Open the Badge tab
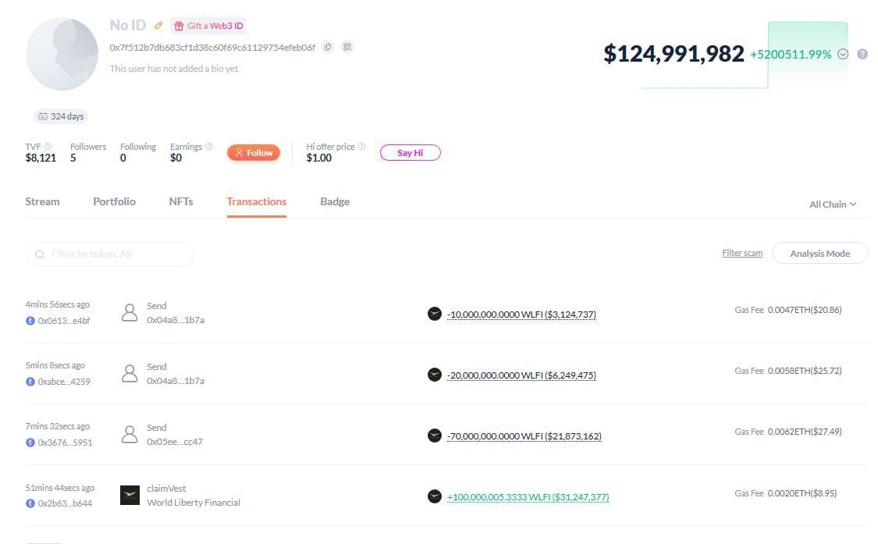Viewport: 878px width, 544px height. (335, 201)
